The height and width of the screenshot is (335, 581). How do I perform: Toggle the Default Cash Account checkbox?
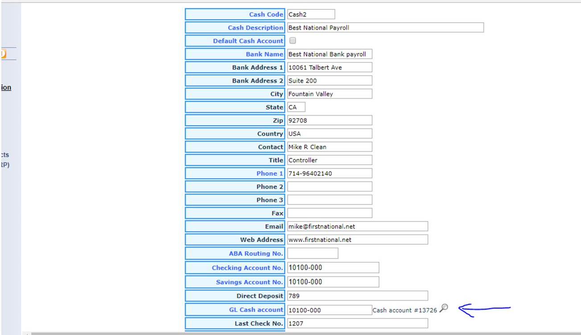tap(293, 40)
